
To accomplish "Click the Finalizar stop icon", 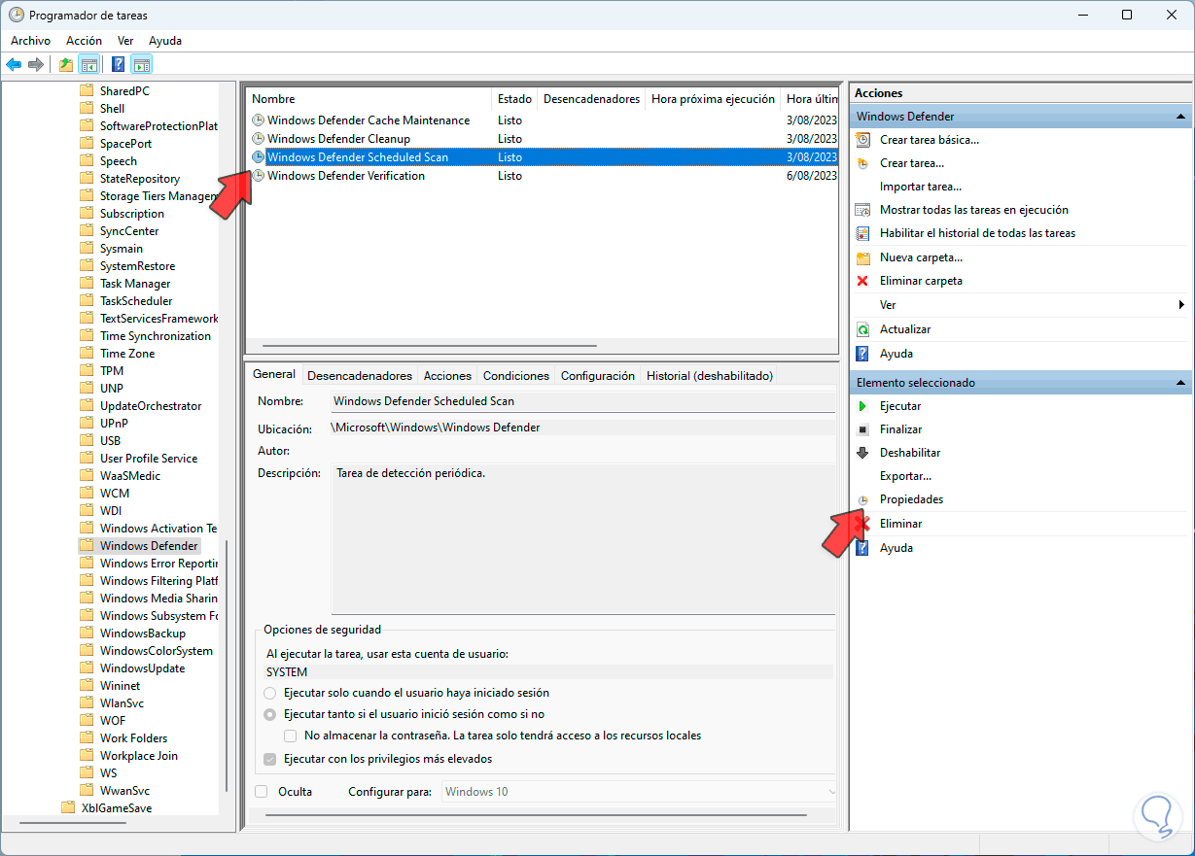I will coord(862,429).
